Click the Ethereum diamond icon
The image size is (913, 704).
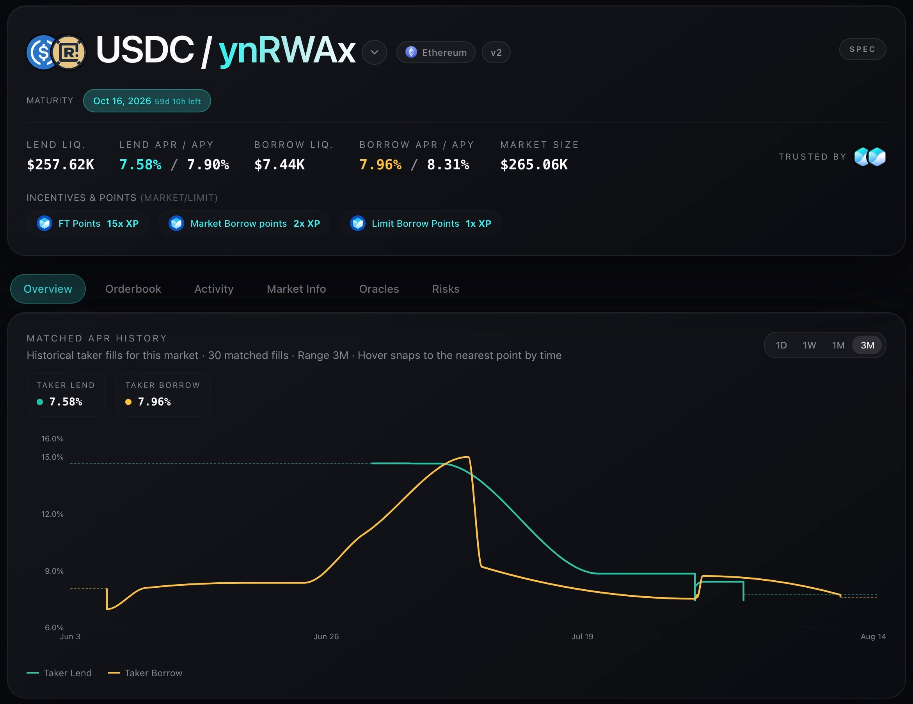pos(411,52)
